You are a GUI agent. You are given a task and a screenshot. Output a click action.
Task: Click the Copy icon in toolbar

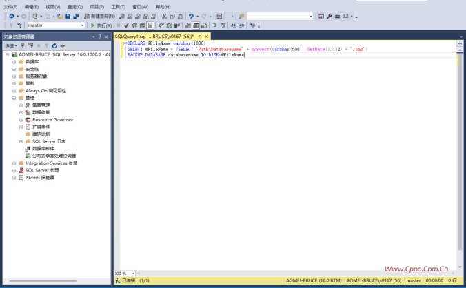(x=172, y=17)
